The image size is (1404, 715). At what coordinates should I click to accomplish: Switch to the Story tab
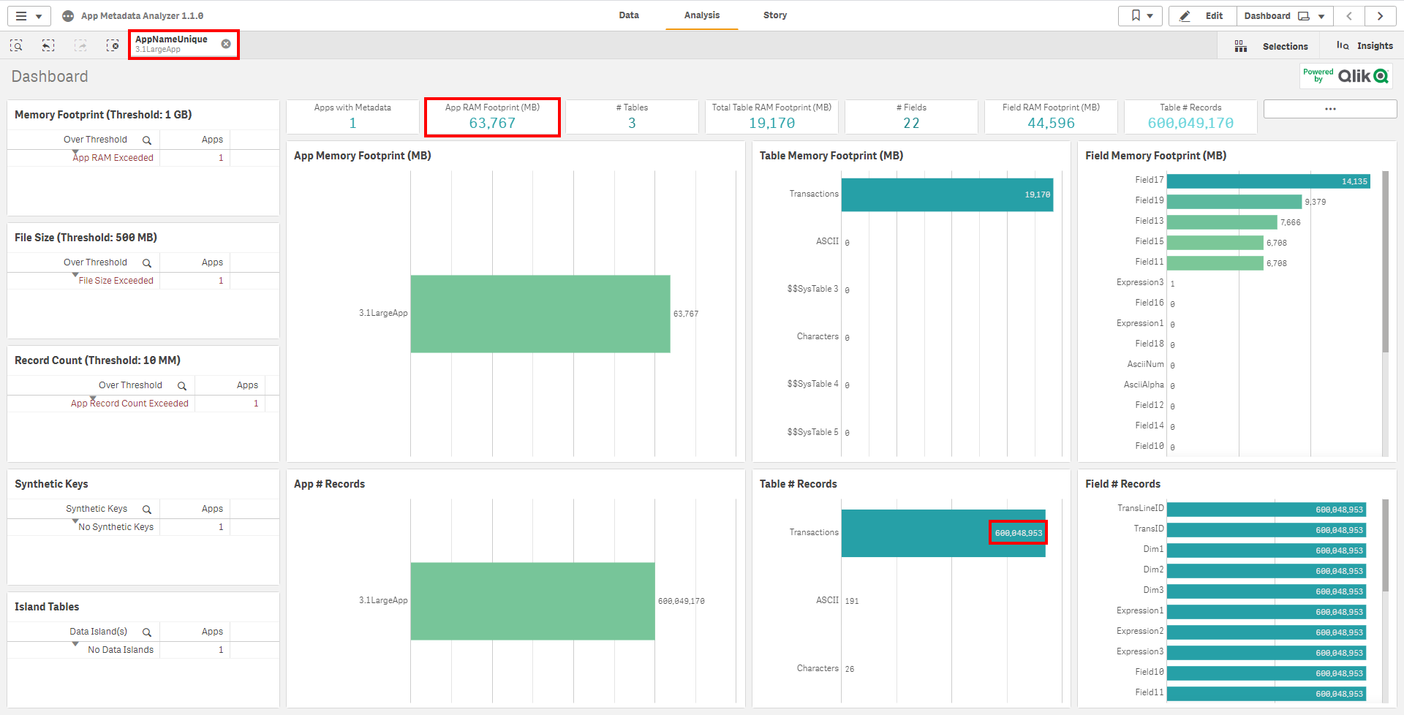(x=774, y=15)
